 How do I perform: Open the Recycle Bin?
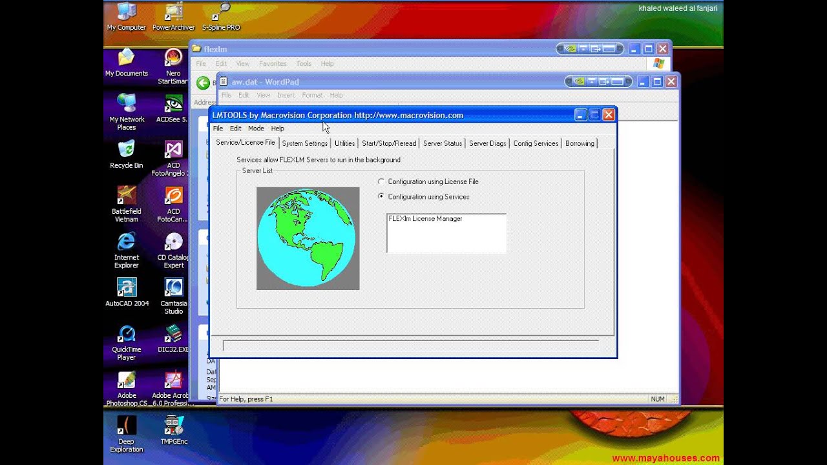[x=127, y=155]
